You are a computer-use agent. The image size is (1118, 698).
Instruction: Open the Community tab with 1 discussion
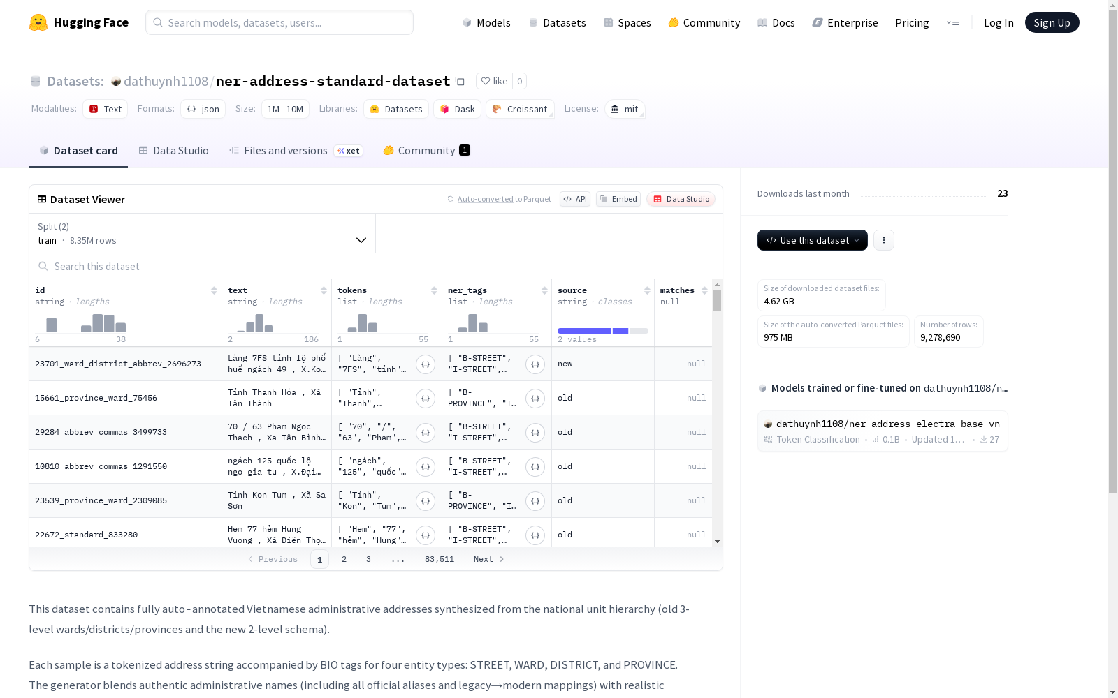click(x=426, y=151)
